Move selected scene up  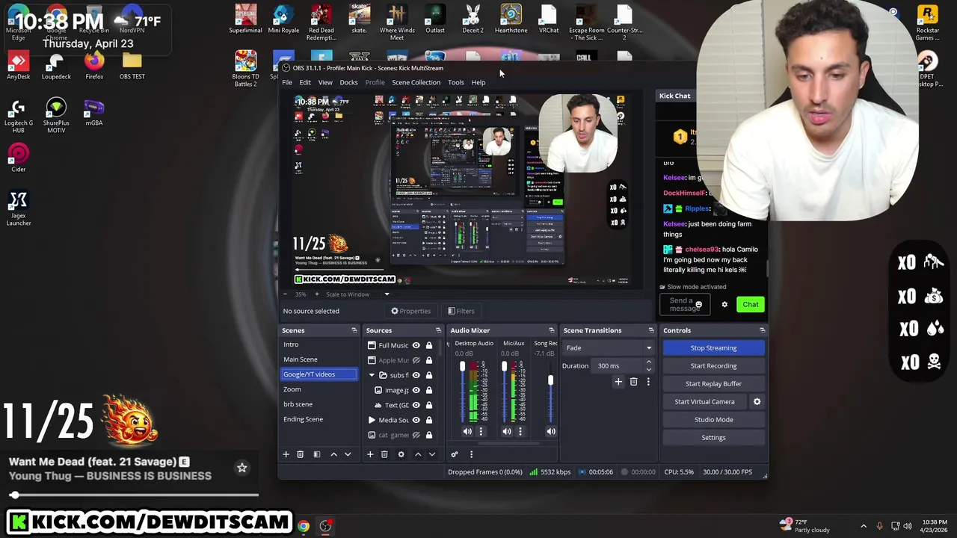click(x=333, y=454)
